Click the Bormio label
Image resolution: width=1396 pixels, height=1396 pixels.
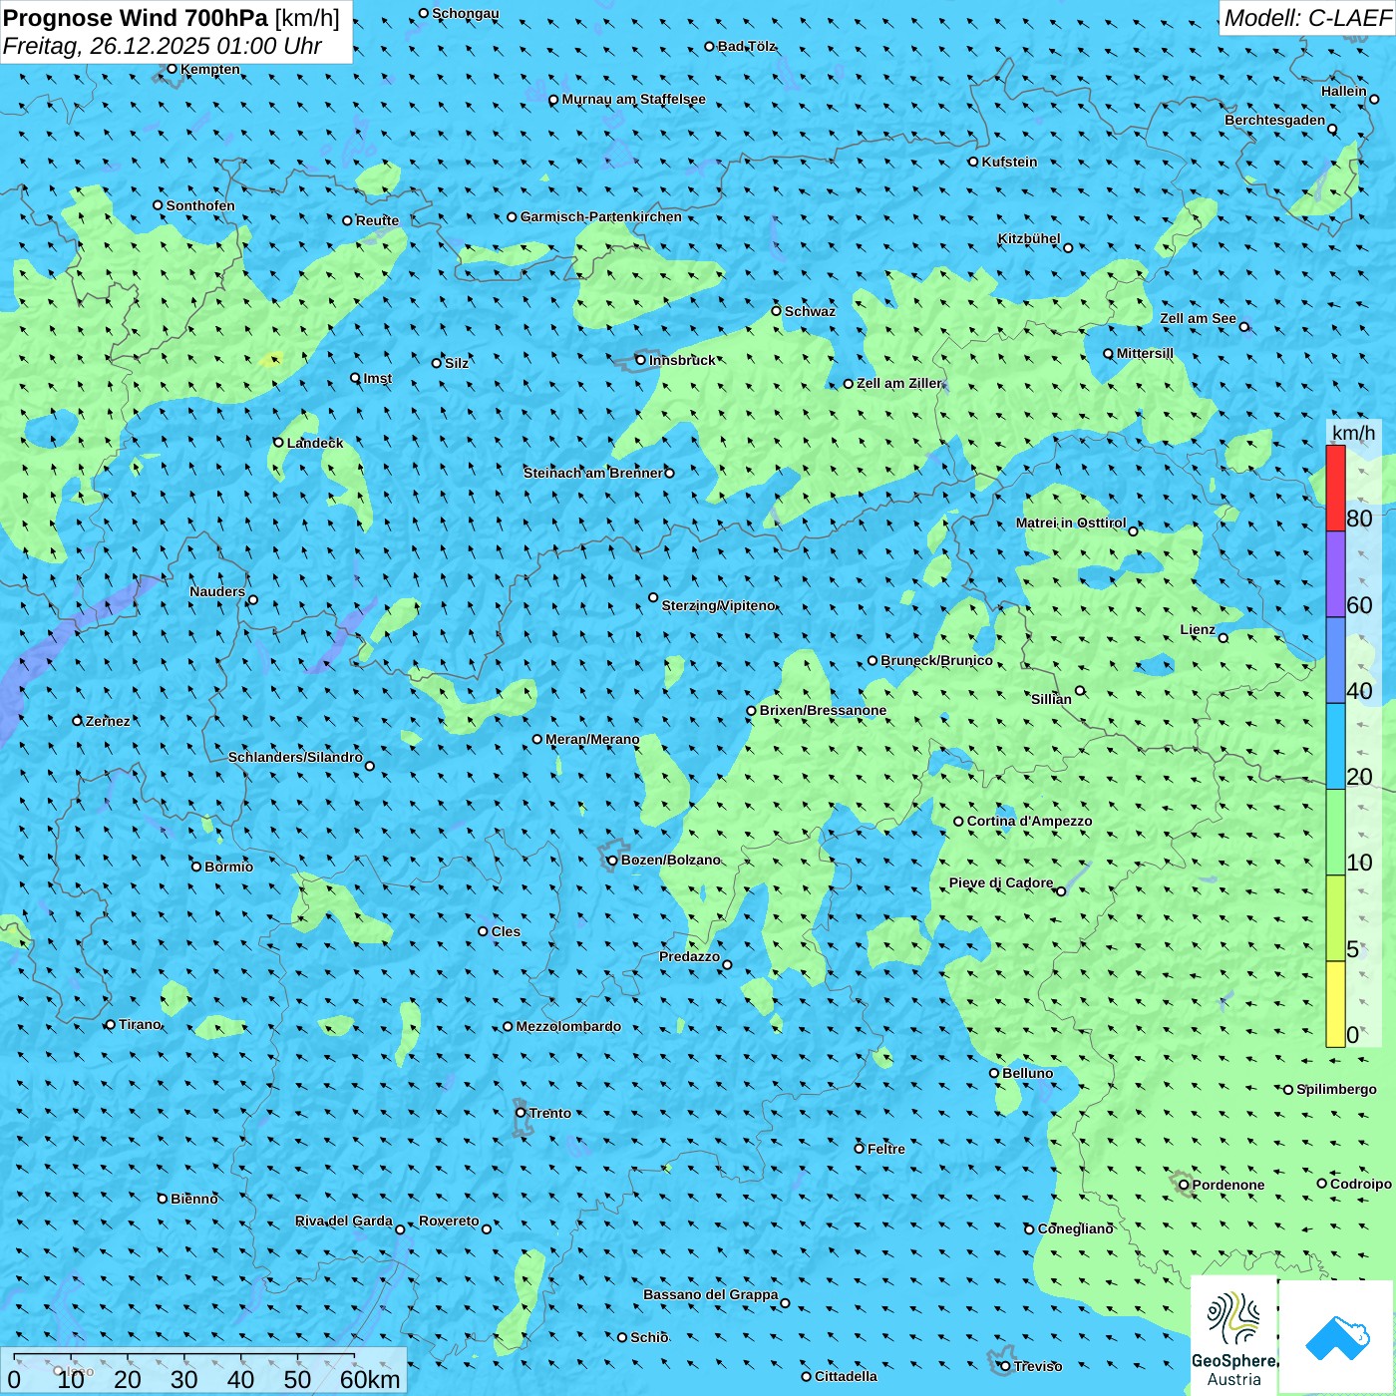point(228,867)
